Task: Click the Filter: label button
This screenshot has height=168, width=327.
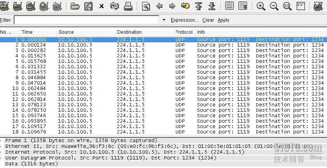Action: coord(6,20)
